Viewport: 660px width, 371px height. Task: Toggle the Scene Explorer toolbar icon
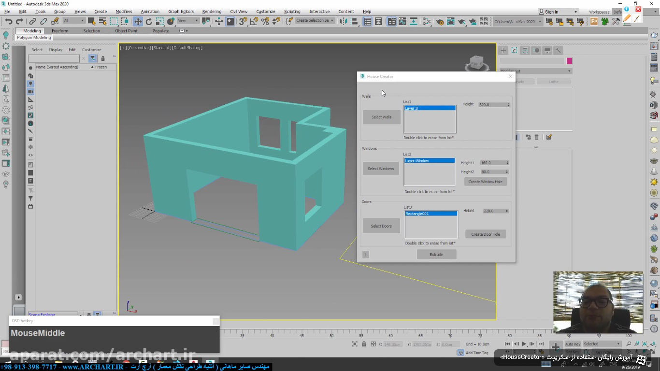click(x=368, y=21)
